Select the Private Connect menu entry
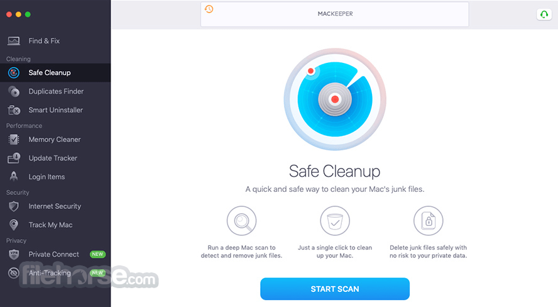 point(54,254)
